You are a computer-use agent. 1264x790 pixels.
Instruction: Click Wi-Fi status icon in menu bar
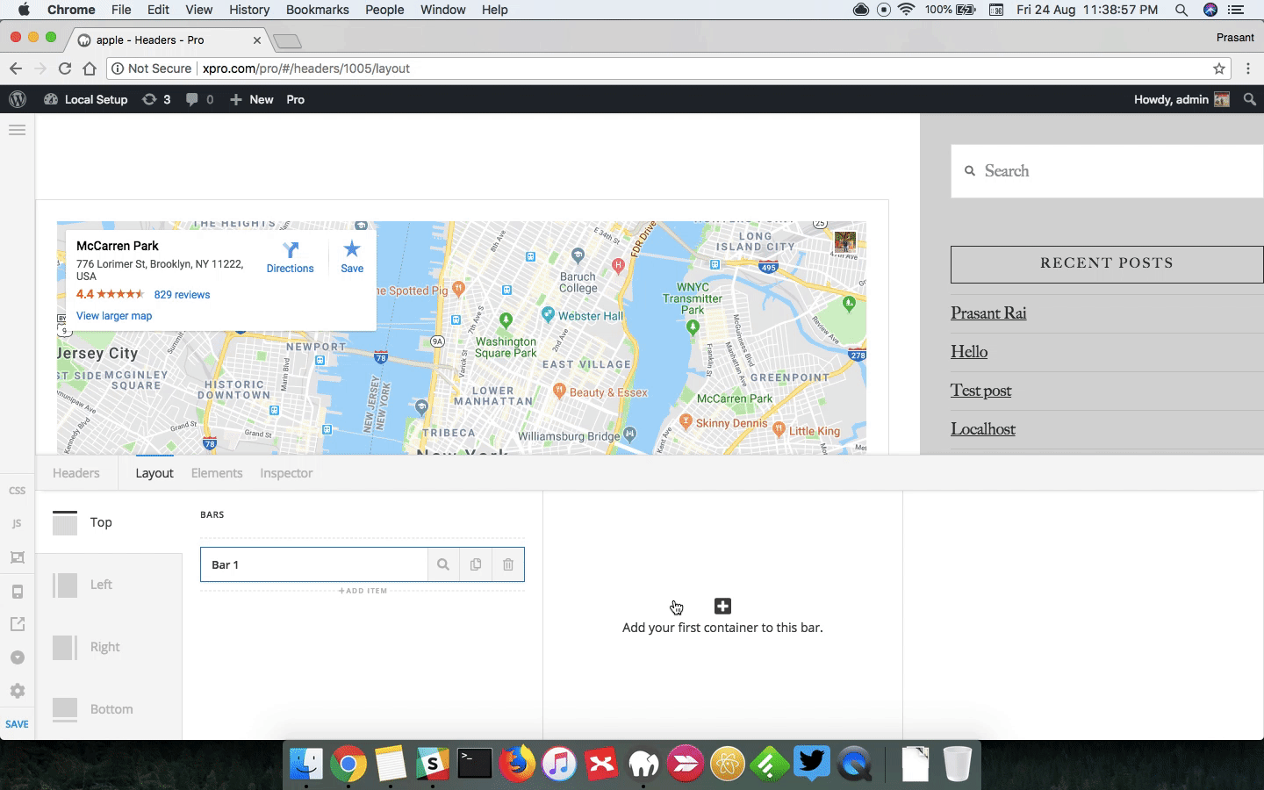click(906, 10)
